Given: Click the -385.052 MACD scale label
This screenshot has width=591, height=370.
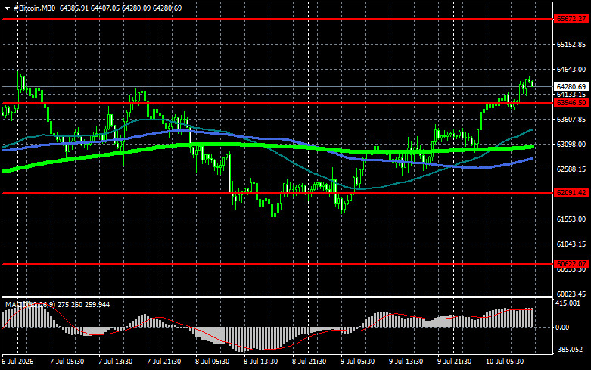Looking at the screenshot, I should coord(569,350).
